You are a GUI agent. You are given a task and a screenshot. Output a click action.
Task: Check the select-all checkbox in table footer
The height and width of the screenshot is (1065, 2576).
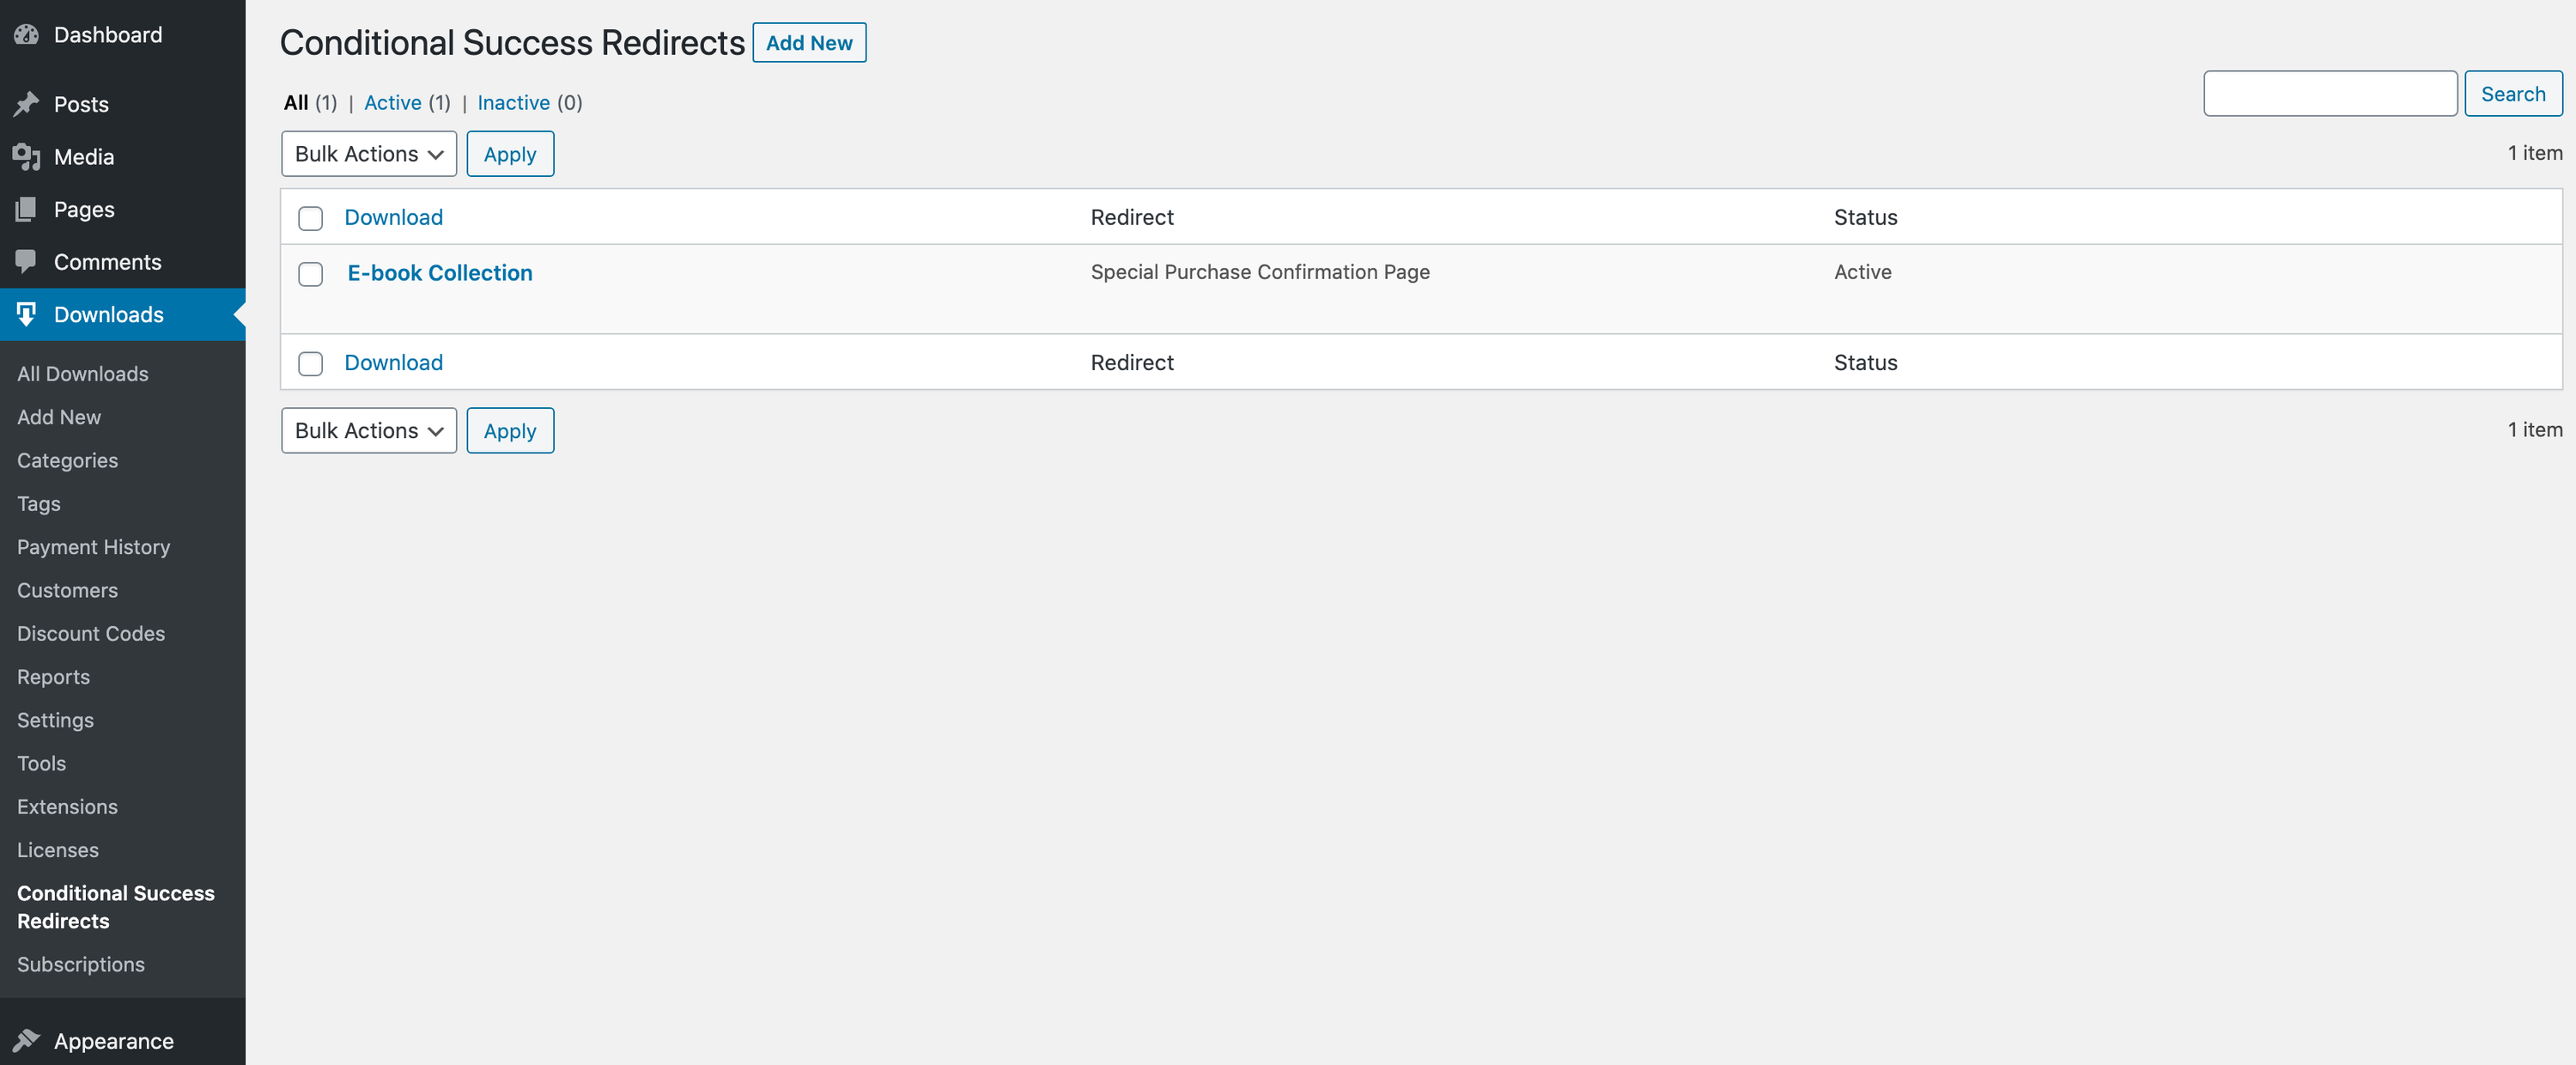click(311, 363)
